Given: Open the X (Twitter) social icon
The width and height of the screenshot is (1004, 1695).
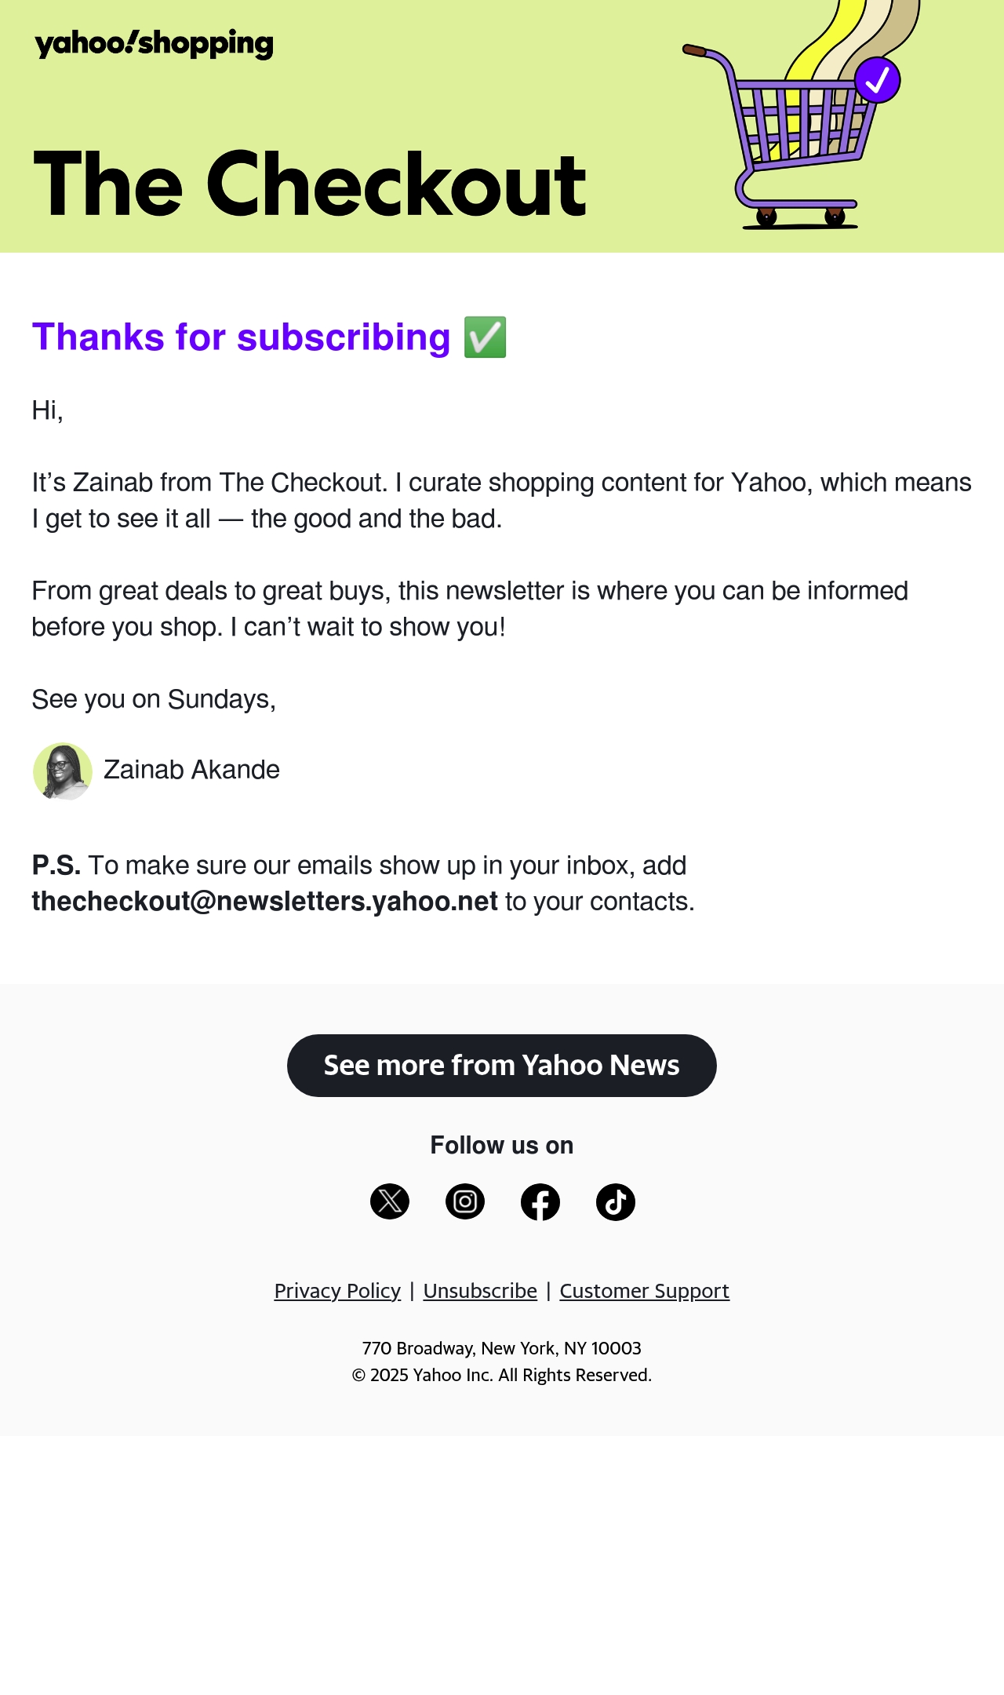Looking at the screenshot, I should coord(390,1201).
